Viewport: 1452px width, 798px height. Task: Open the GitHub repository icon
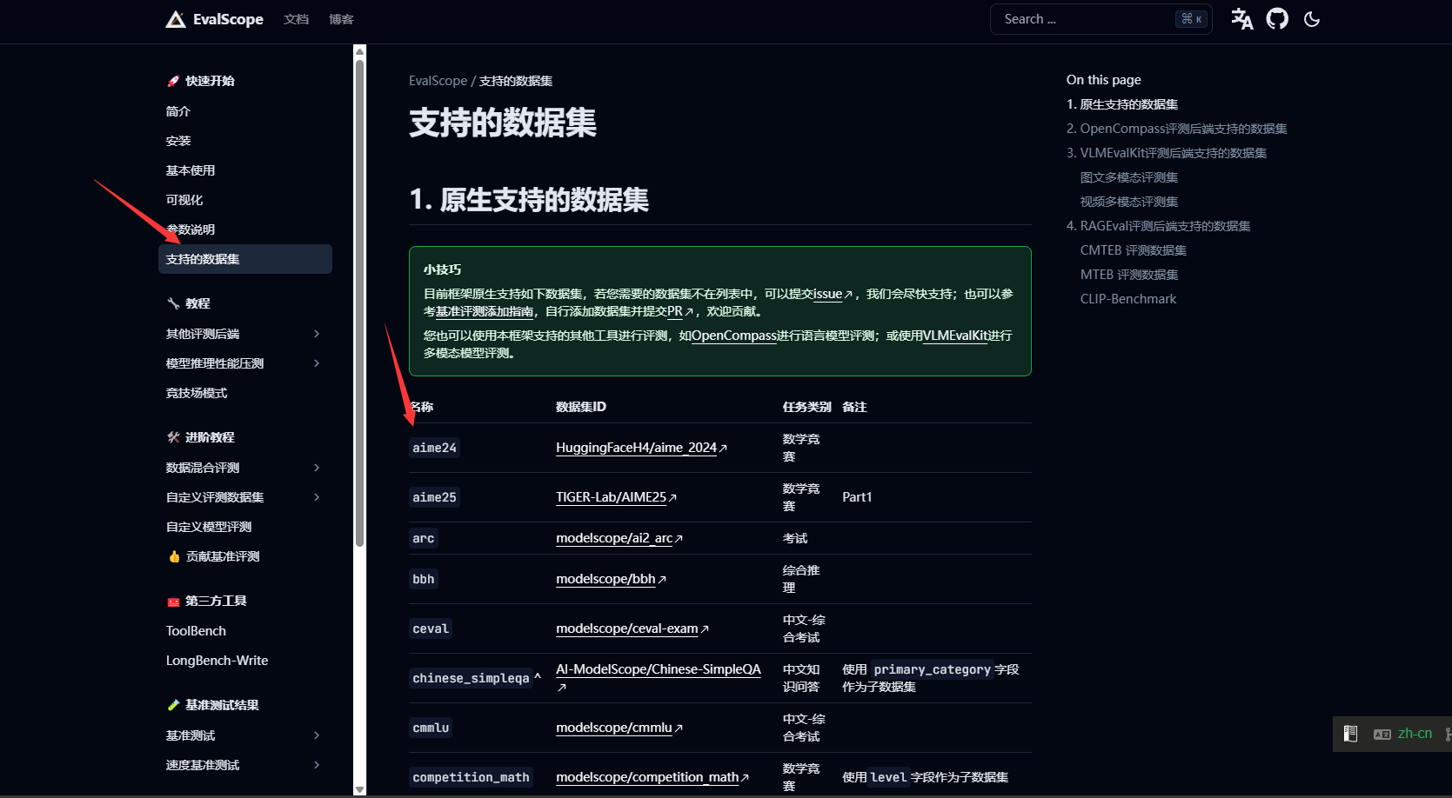[1276, 19]
